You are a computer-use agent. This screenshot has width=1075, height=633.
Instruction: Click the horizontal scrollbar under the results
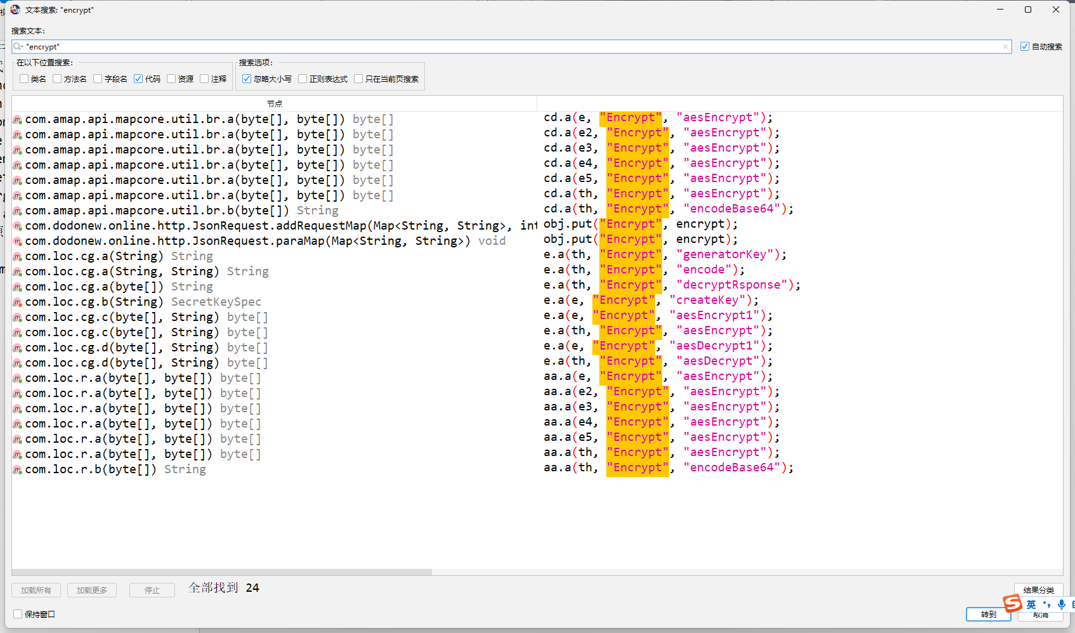(x=222, y=572)
